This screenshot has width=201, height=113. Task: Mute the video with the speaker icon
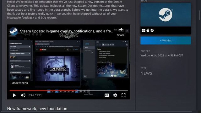pyautogui.click(x=23, y=95)
